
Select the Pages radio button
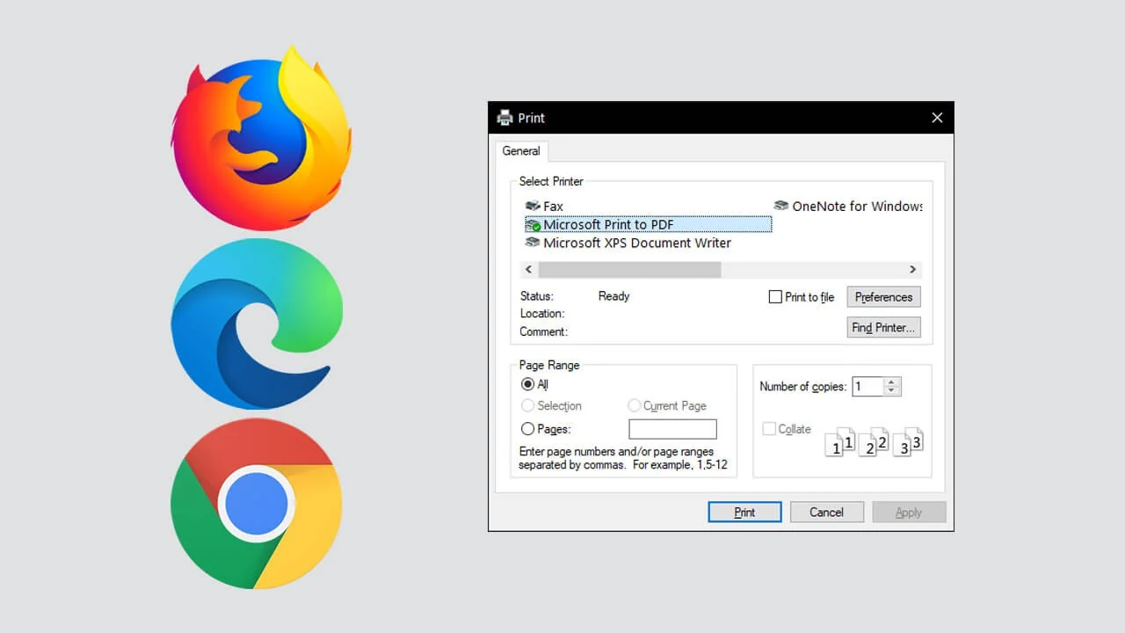(x=527, y=429)
